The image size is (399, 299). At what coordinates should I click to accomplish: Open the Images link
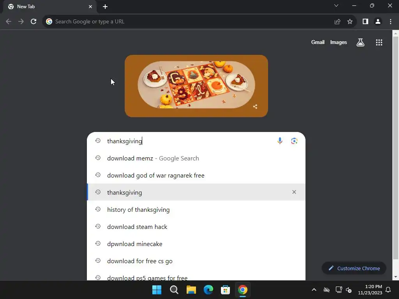(339, 42)
